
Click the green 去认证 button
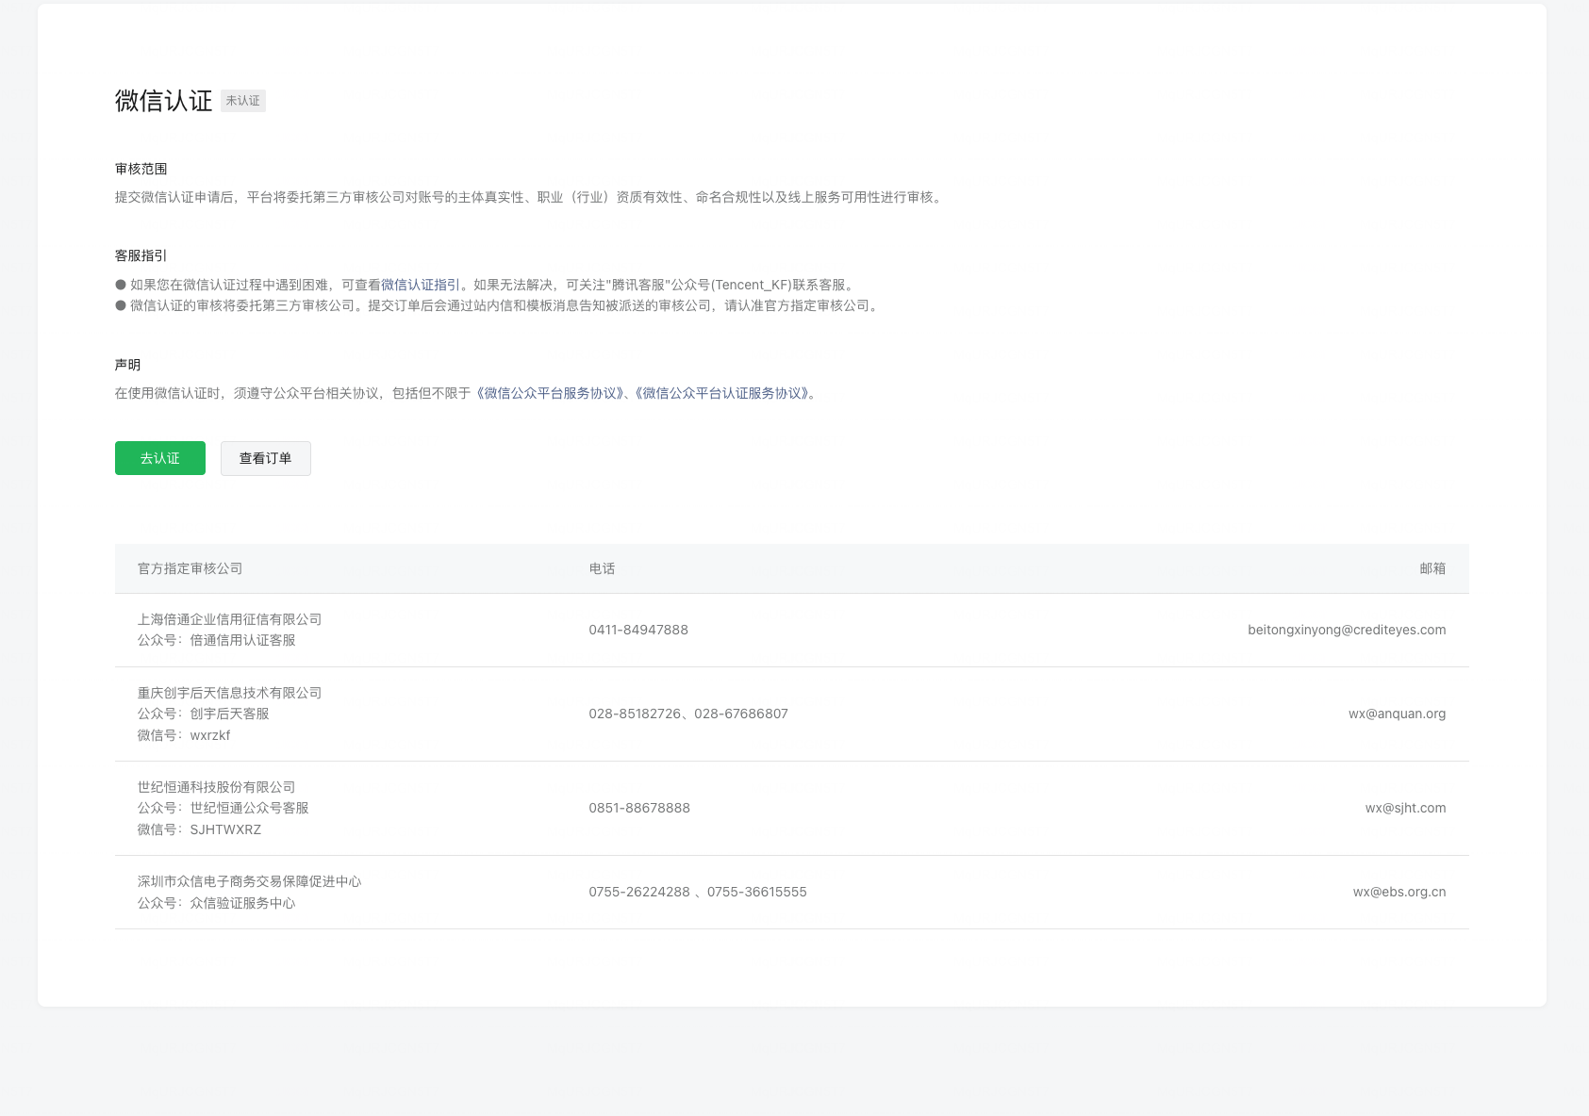[x=159, y=458]
